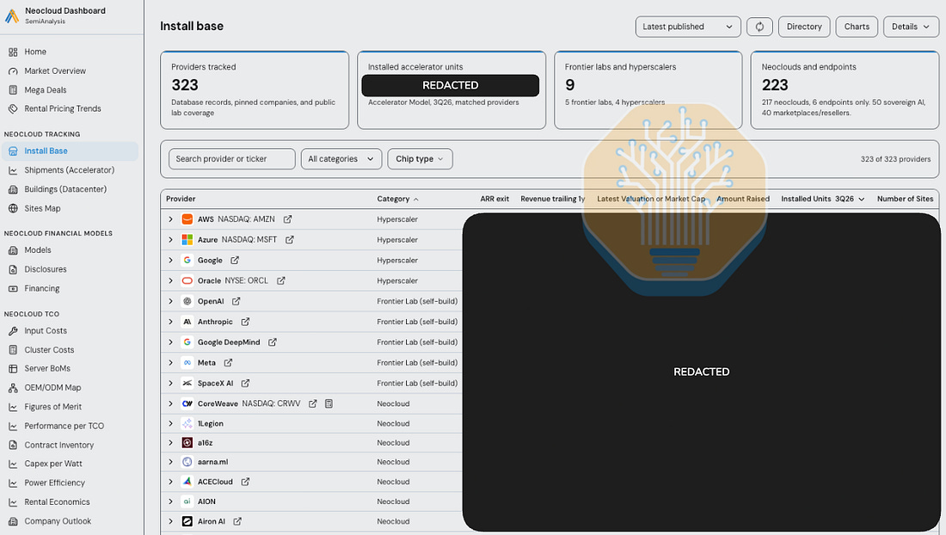Click the Search provider or ticker field
Viewport: 946px width, 535px height.
coord(231,158)
